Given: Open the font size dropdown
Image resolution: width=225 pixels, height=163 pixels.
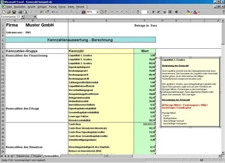Looking at the screenshot, I should pyautogui.click(x=148, y=12).
